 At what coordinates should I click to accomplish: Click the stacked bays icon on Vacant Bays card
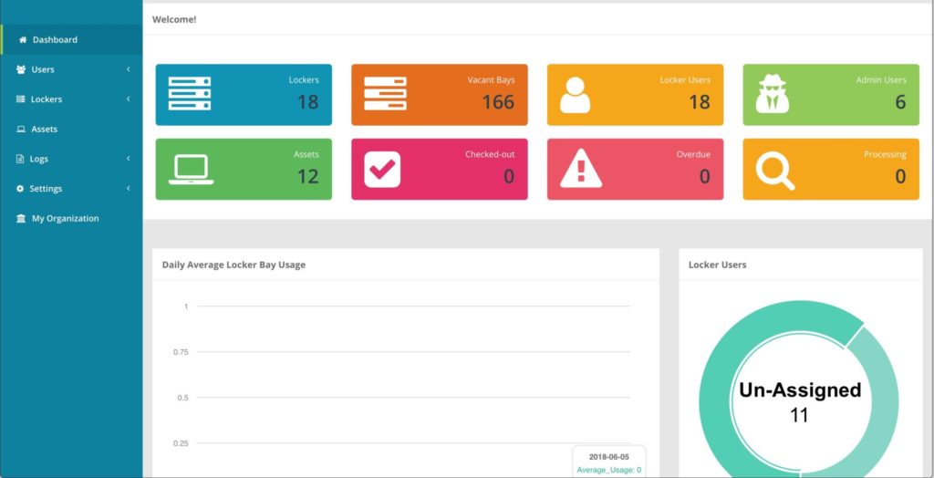click(x=386, y=94)
